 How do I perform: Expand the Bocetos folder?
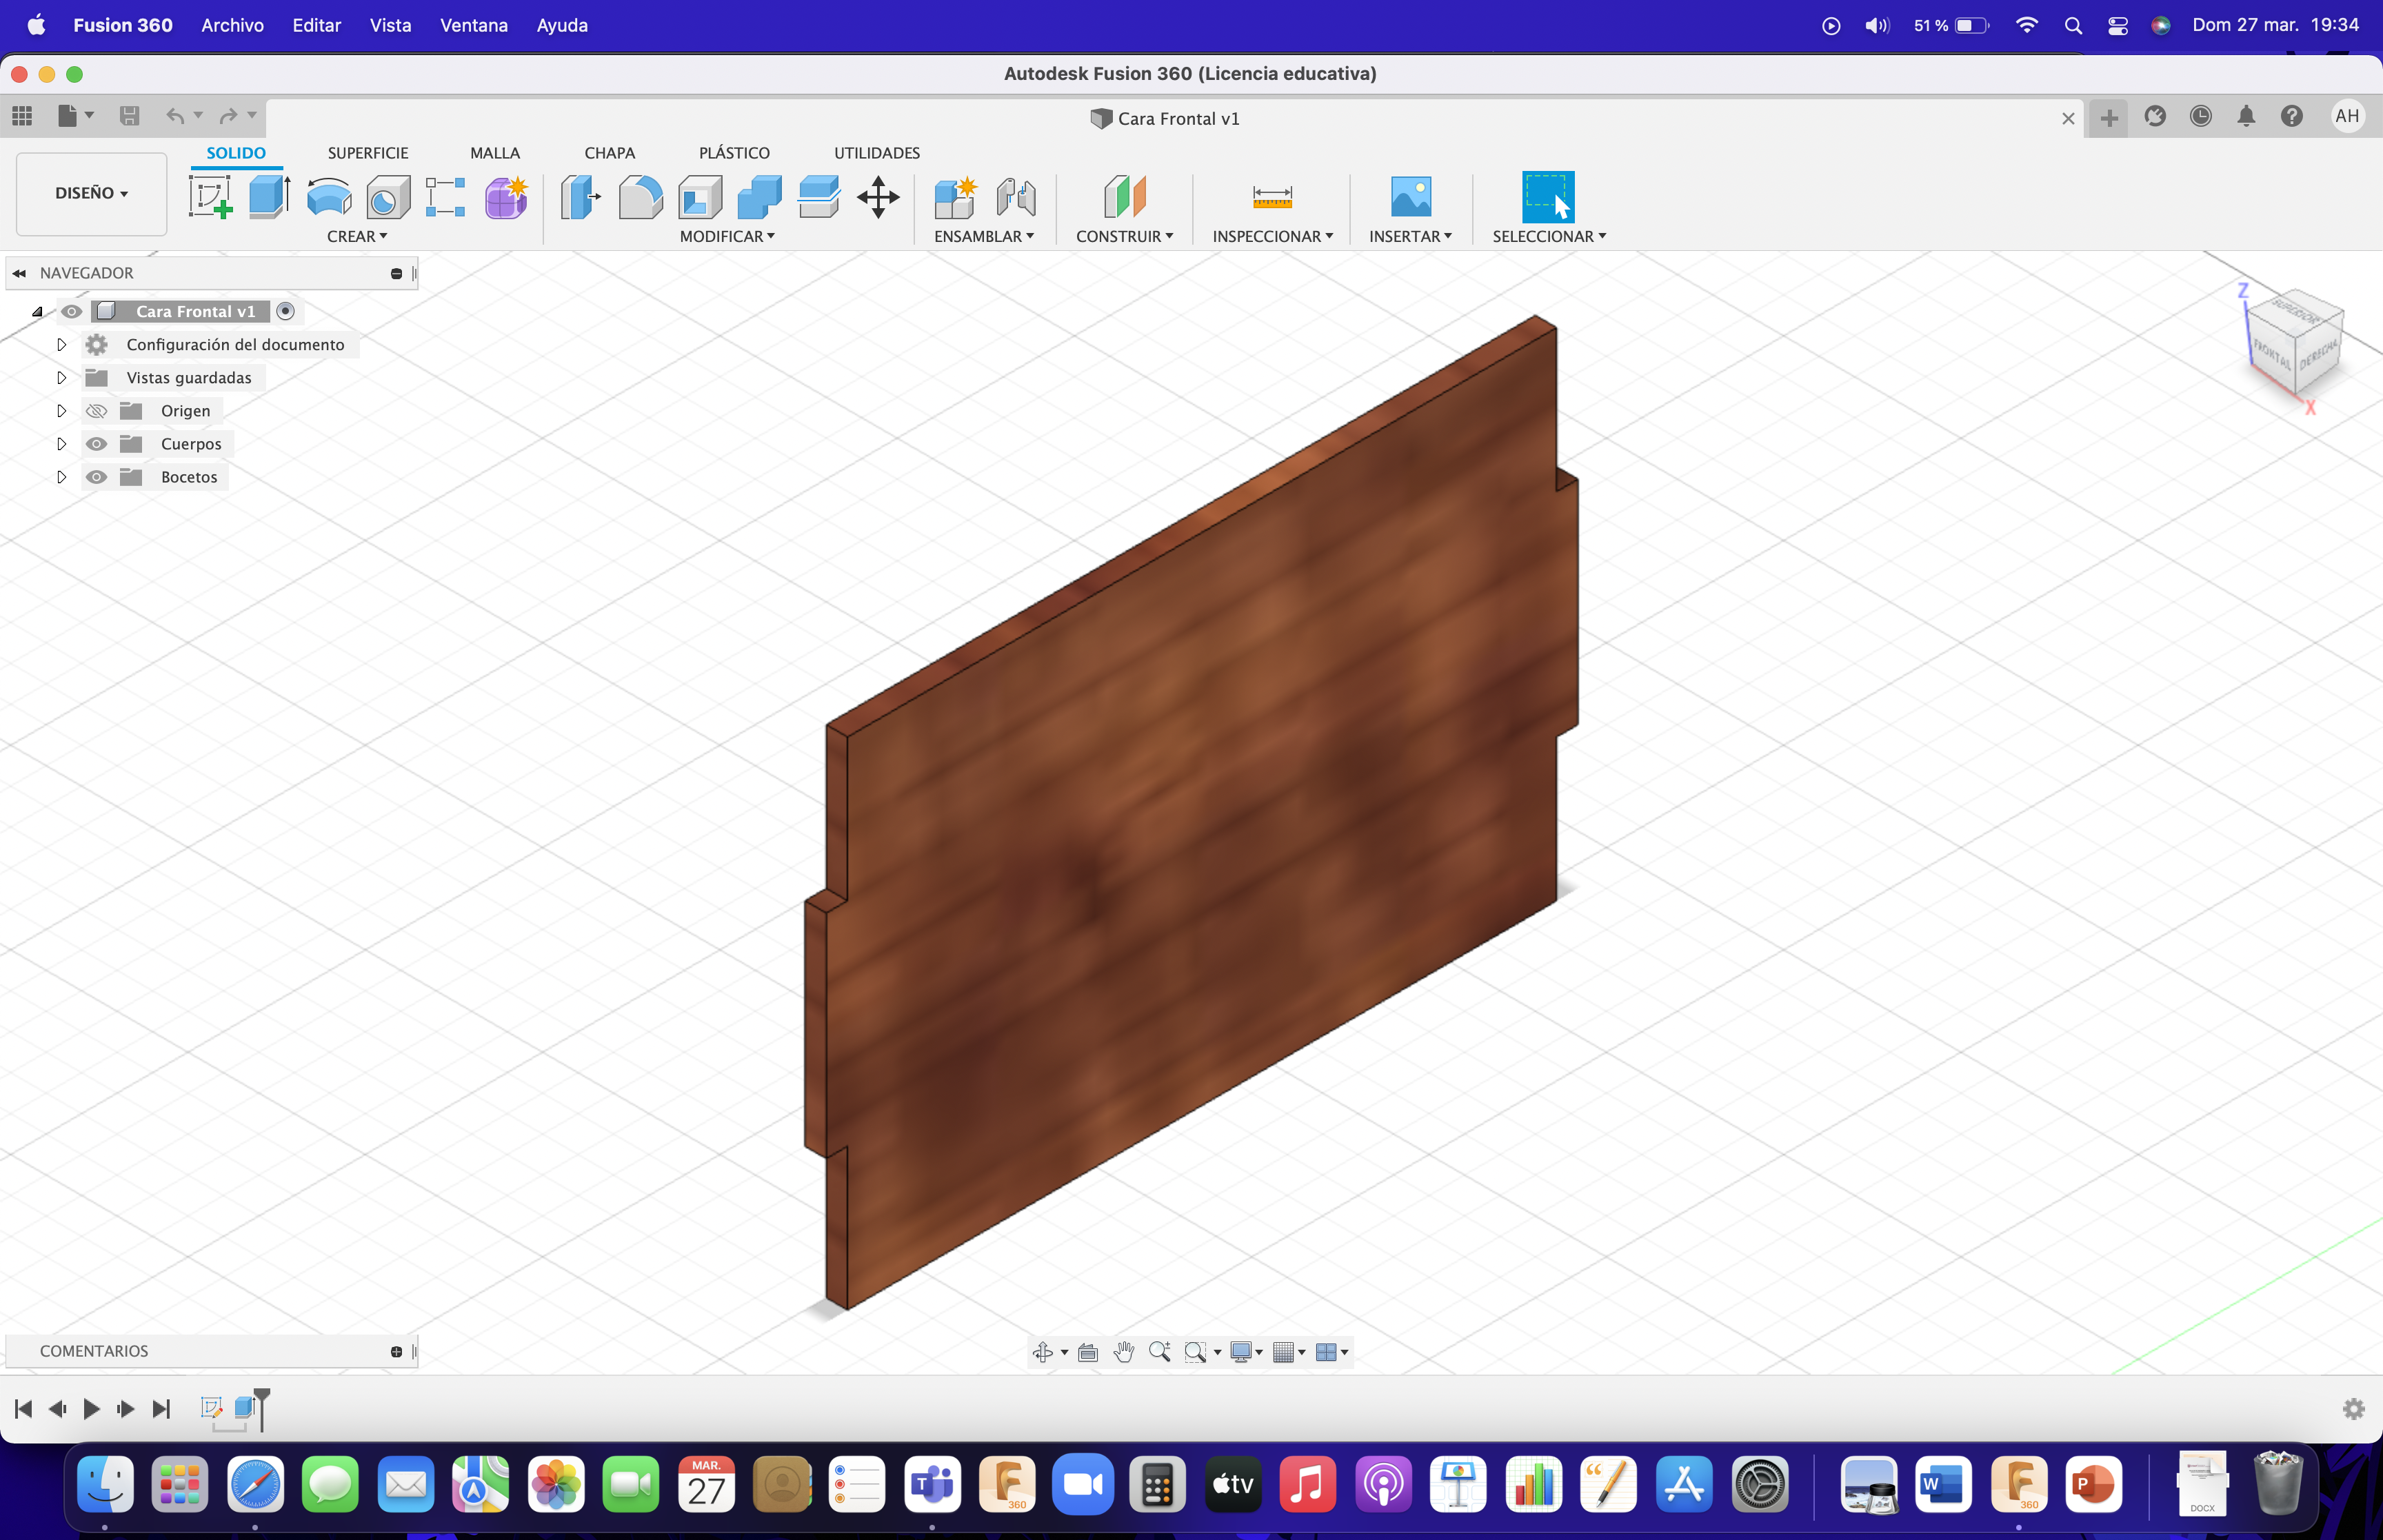(x=61, y=477)
